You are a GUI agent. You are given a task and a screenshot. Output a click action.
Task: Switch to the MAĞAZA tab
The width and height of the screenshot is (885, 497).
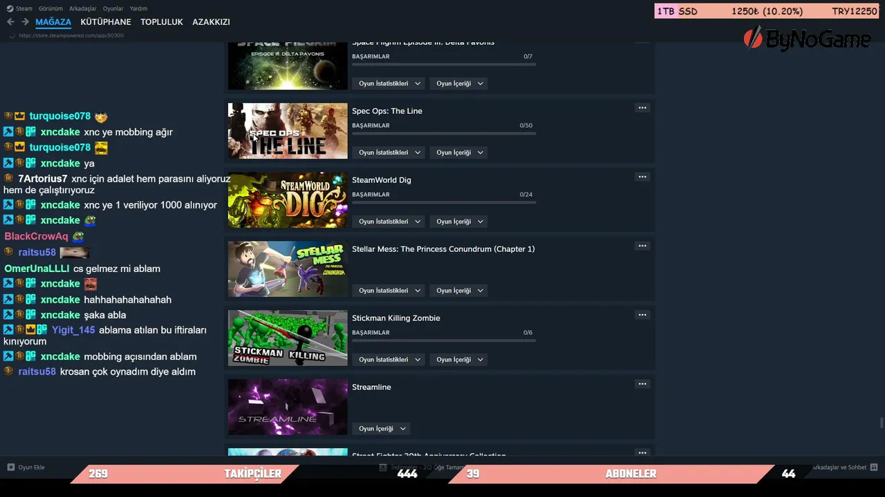53,22
